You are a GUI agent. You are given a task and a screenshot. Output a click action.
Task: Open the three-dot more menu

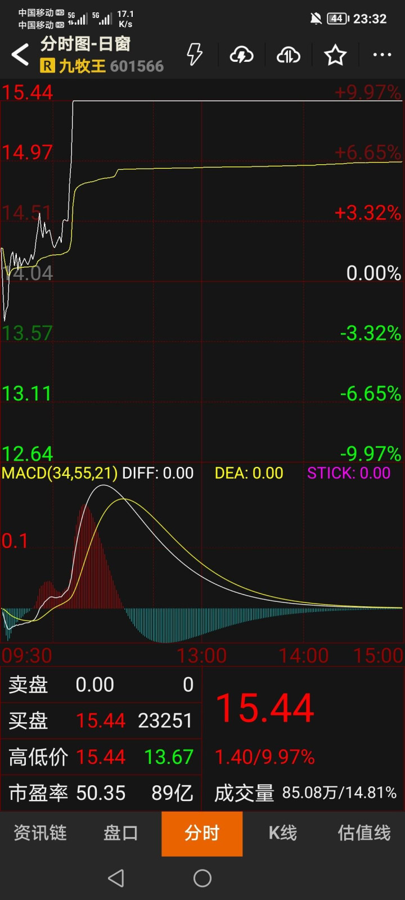(x=382, y=55)
